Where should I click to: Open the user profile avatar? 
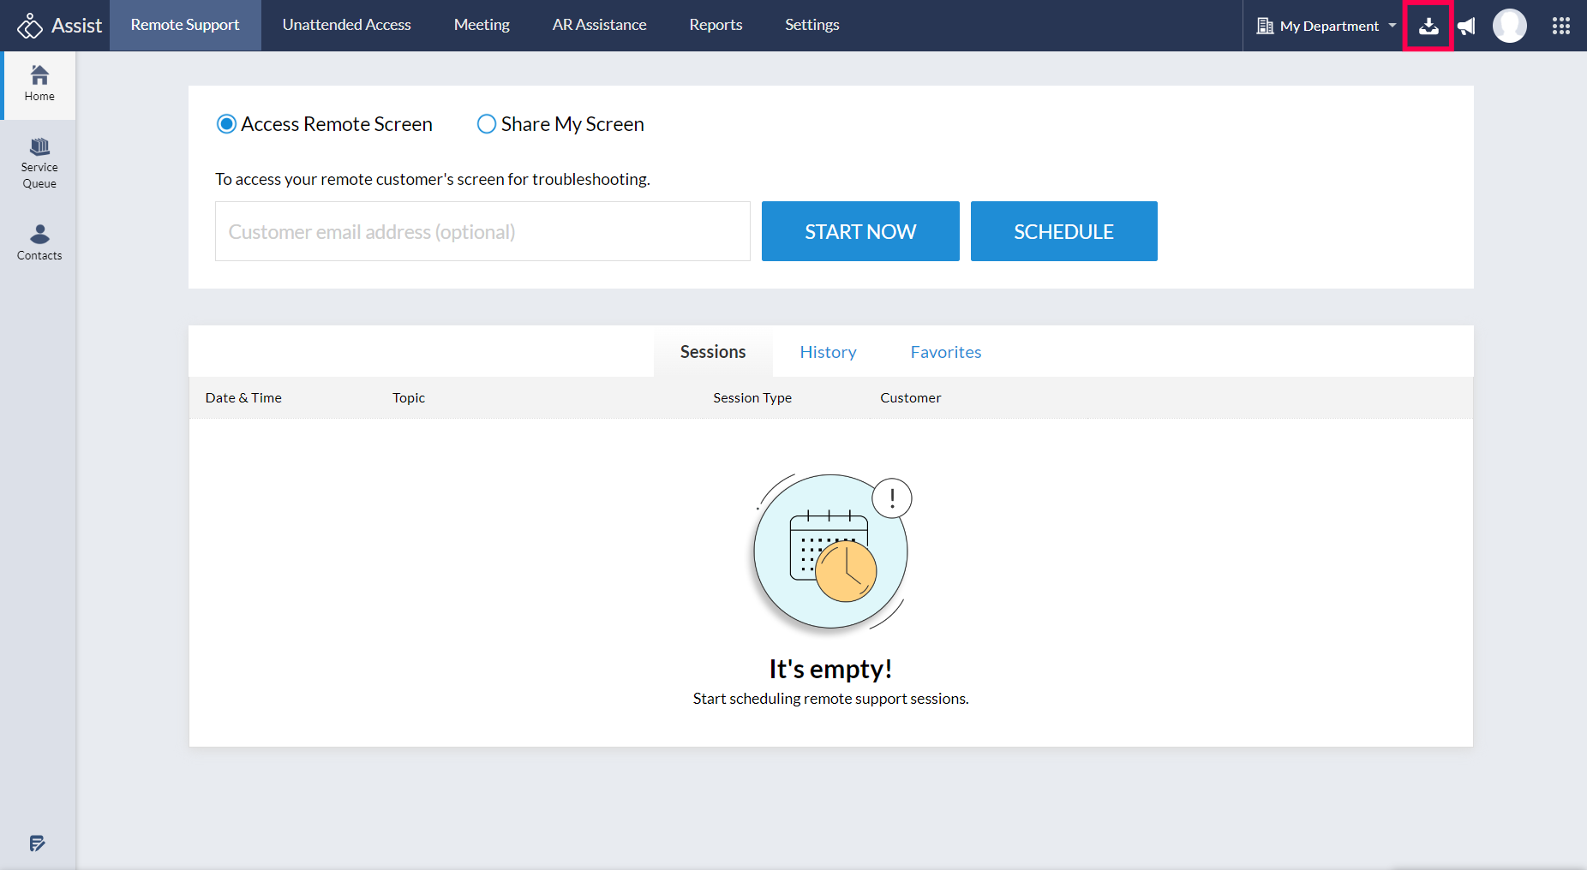click(x=1509, y=26)
